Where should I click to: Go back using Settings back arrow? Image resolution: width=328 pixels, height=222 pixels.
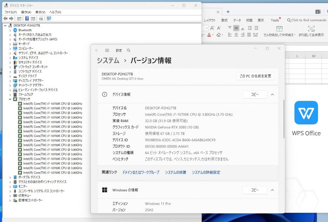coord(97,50)
